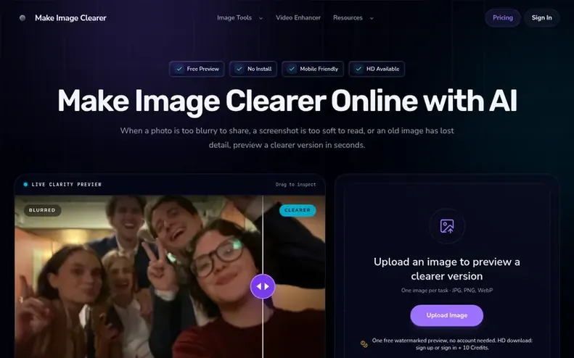This screenshot has height=358, width=574.
Task: Click the Upload Image button
Action: click(446, 315)
